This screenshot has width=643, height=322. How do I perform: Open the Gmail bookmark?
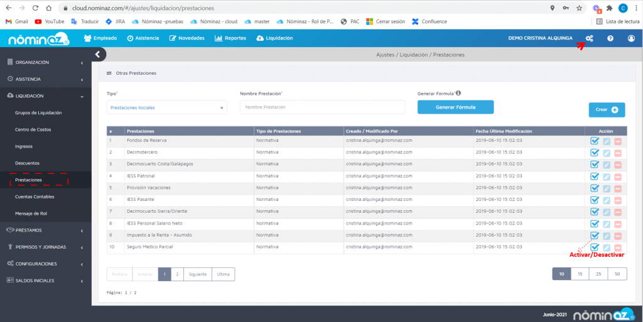coord(17,21)
